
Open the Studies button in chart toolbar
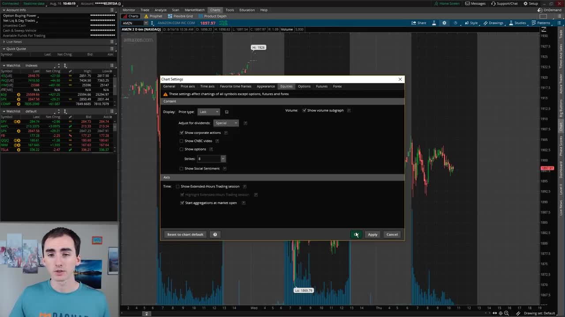point(517,23)
